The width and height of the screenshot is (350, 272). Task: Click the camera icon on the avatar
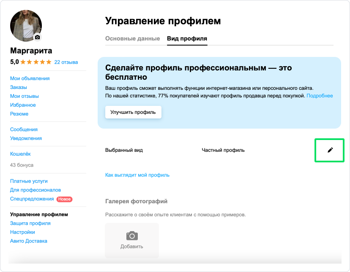(x=38, y=37)
